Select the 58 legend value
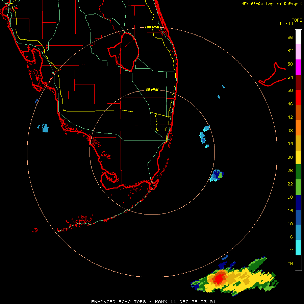Viewport: 304px width, 304px height. 290,64
